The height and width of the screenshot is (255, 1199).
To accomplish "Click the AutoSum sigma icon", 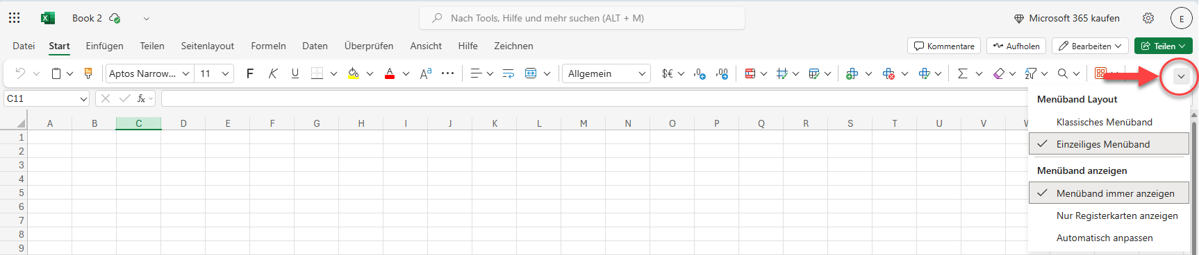I will pyautogui.click(x=962, y=73).
